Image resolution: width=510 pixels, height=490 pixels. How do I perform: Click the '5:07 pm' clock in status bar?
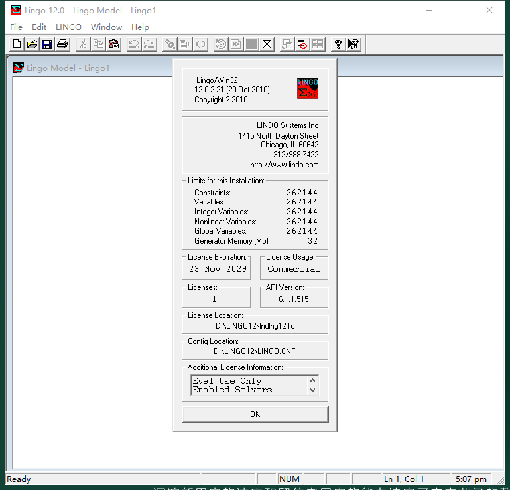(471, 479)
